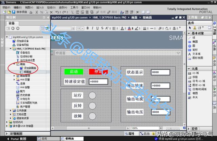Expand the 画面管理 node
The width and height of the screenshot is (217, 141).
[14, 76]
